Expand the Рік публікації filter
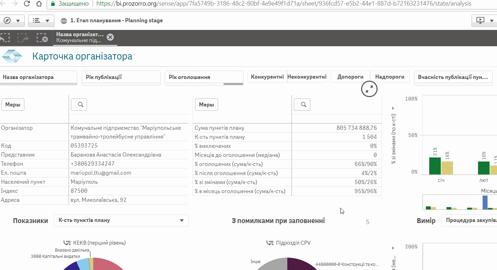 [x=121, y=77]
